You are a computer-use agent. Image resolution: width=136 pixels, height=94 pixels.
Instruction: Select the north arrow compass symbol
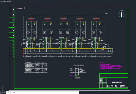pyautogui.click(x=122, y=14)
